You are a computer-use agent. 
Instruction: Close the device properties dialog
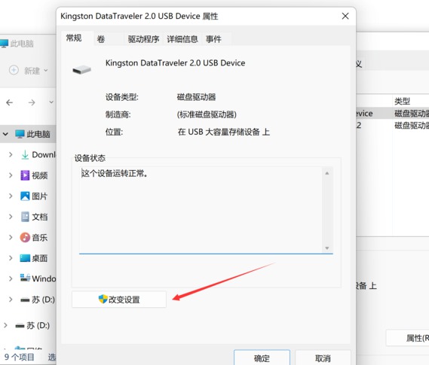coord(345,16)
